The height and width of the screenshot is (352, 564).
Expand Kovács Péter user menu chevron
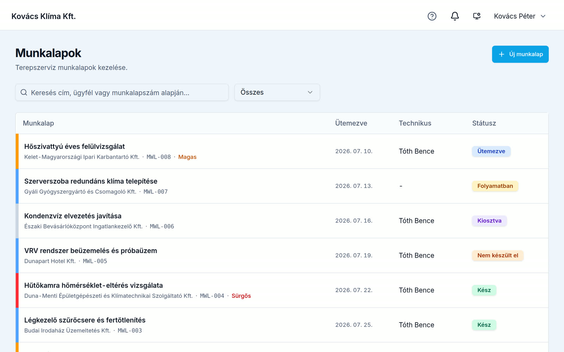543,16
